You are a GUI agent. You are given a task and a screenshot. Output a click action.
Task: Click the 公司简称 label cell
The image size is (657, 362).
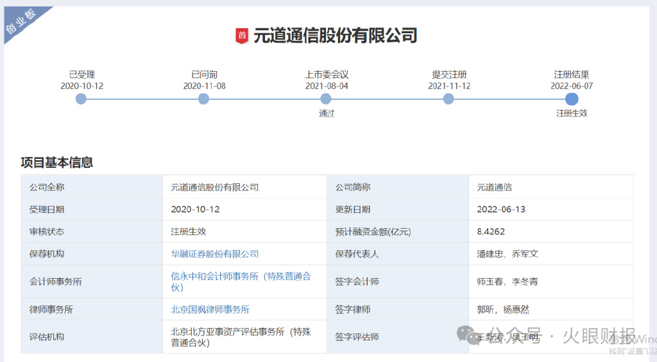pyautogui.click(x=398, y=187)
